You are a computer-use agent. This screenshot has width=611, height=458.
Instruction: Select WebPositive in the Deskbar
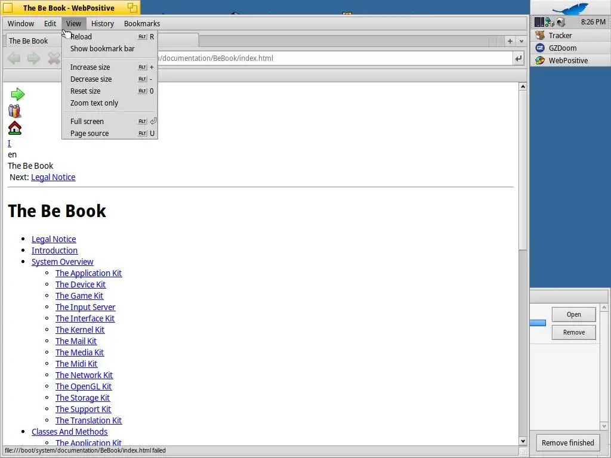click(570, 60)
